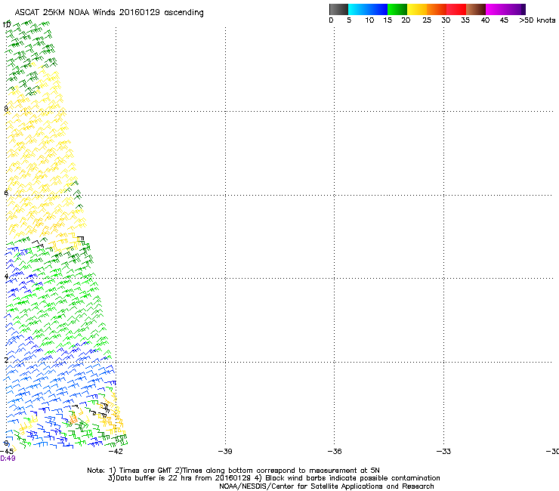Click the orange wind barbs in the swath
Viewport: 559px width, 491px height.
point(73,418)
